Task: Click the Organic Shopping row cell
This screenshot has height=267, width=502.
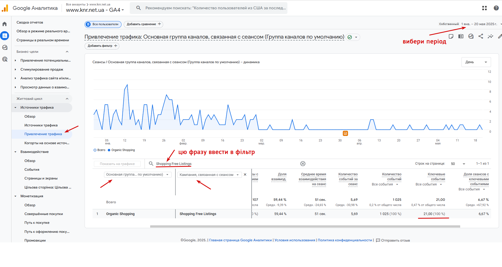Action: [120, 214]
